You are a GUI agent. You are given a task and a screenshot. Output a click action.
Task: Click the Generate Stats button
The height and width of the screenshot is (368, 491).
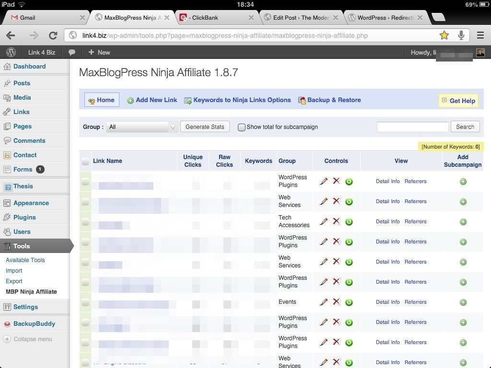click(x=205, y=126)
